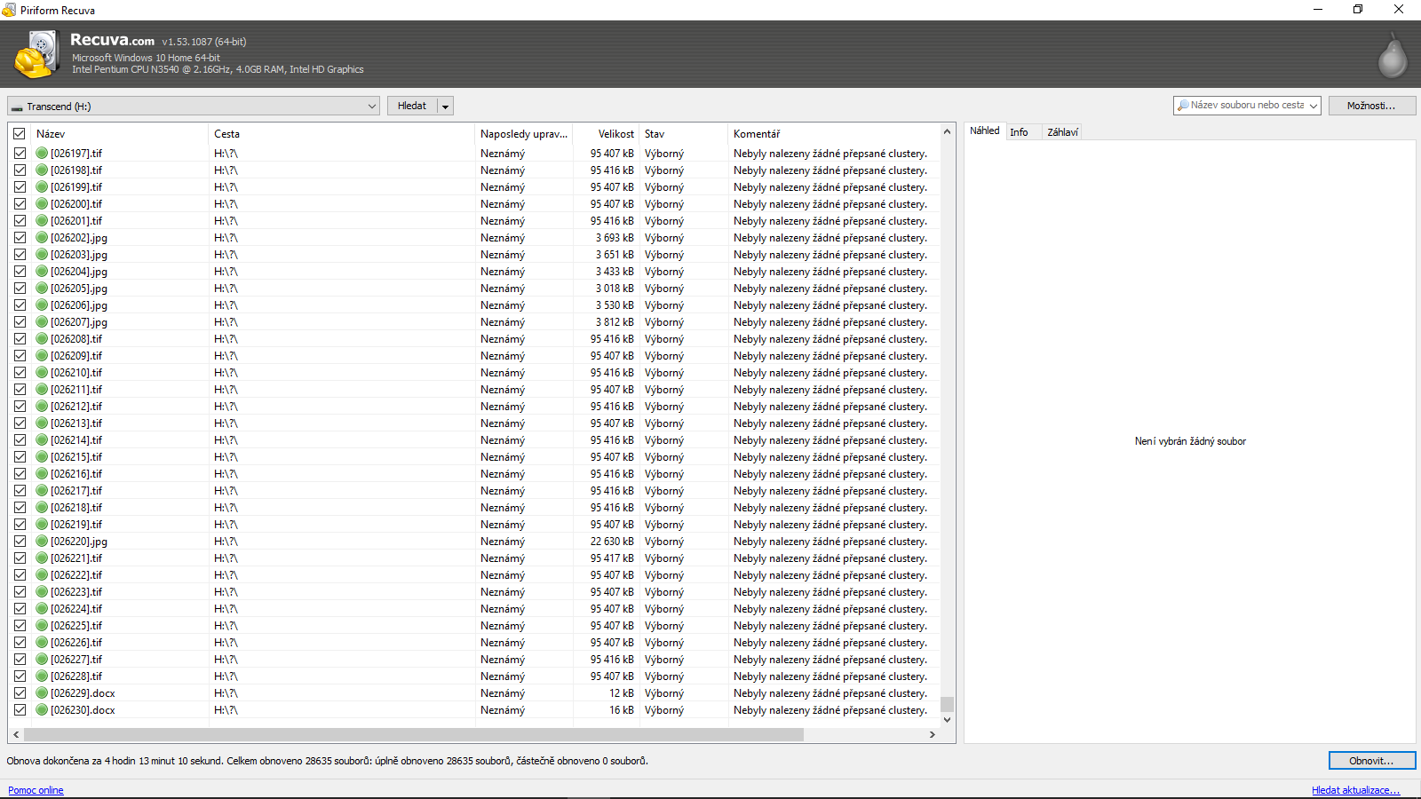
Task: Open the filename filter dropdown arrow
Action: [1313, 106]
